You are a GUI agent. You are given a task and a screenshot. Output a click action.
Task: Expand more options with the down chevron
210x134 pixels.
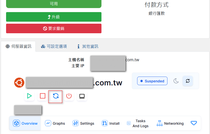194,123
